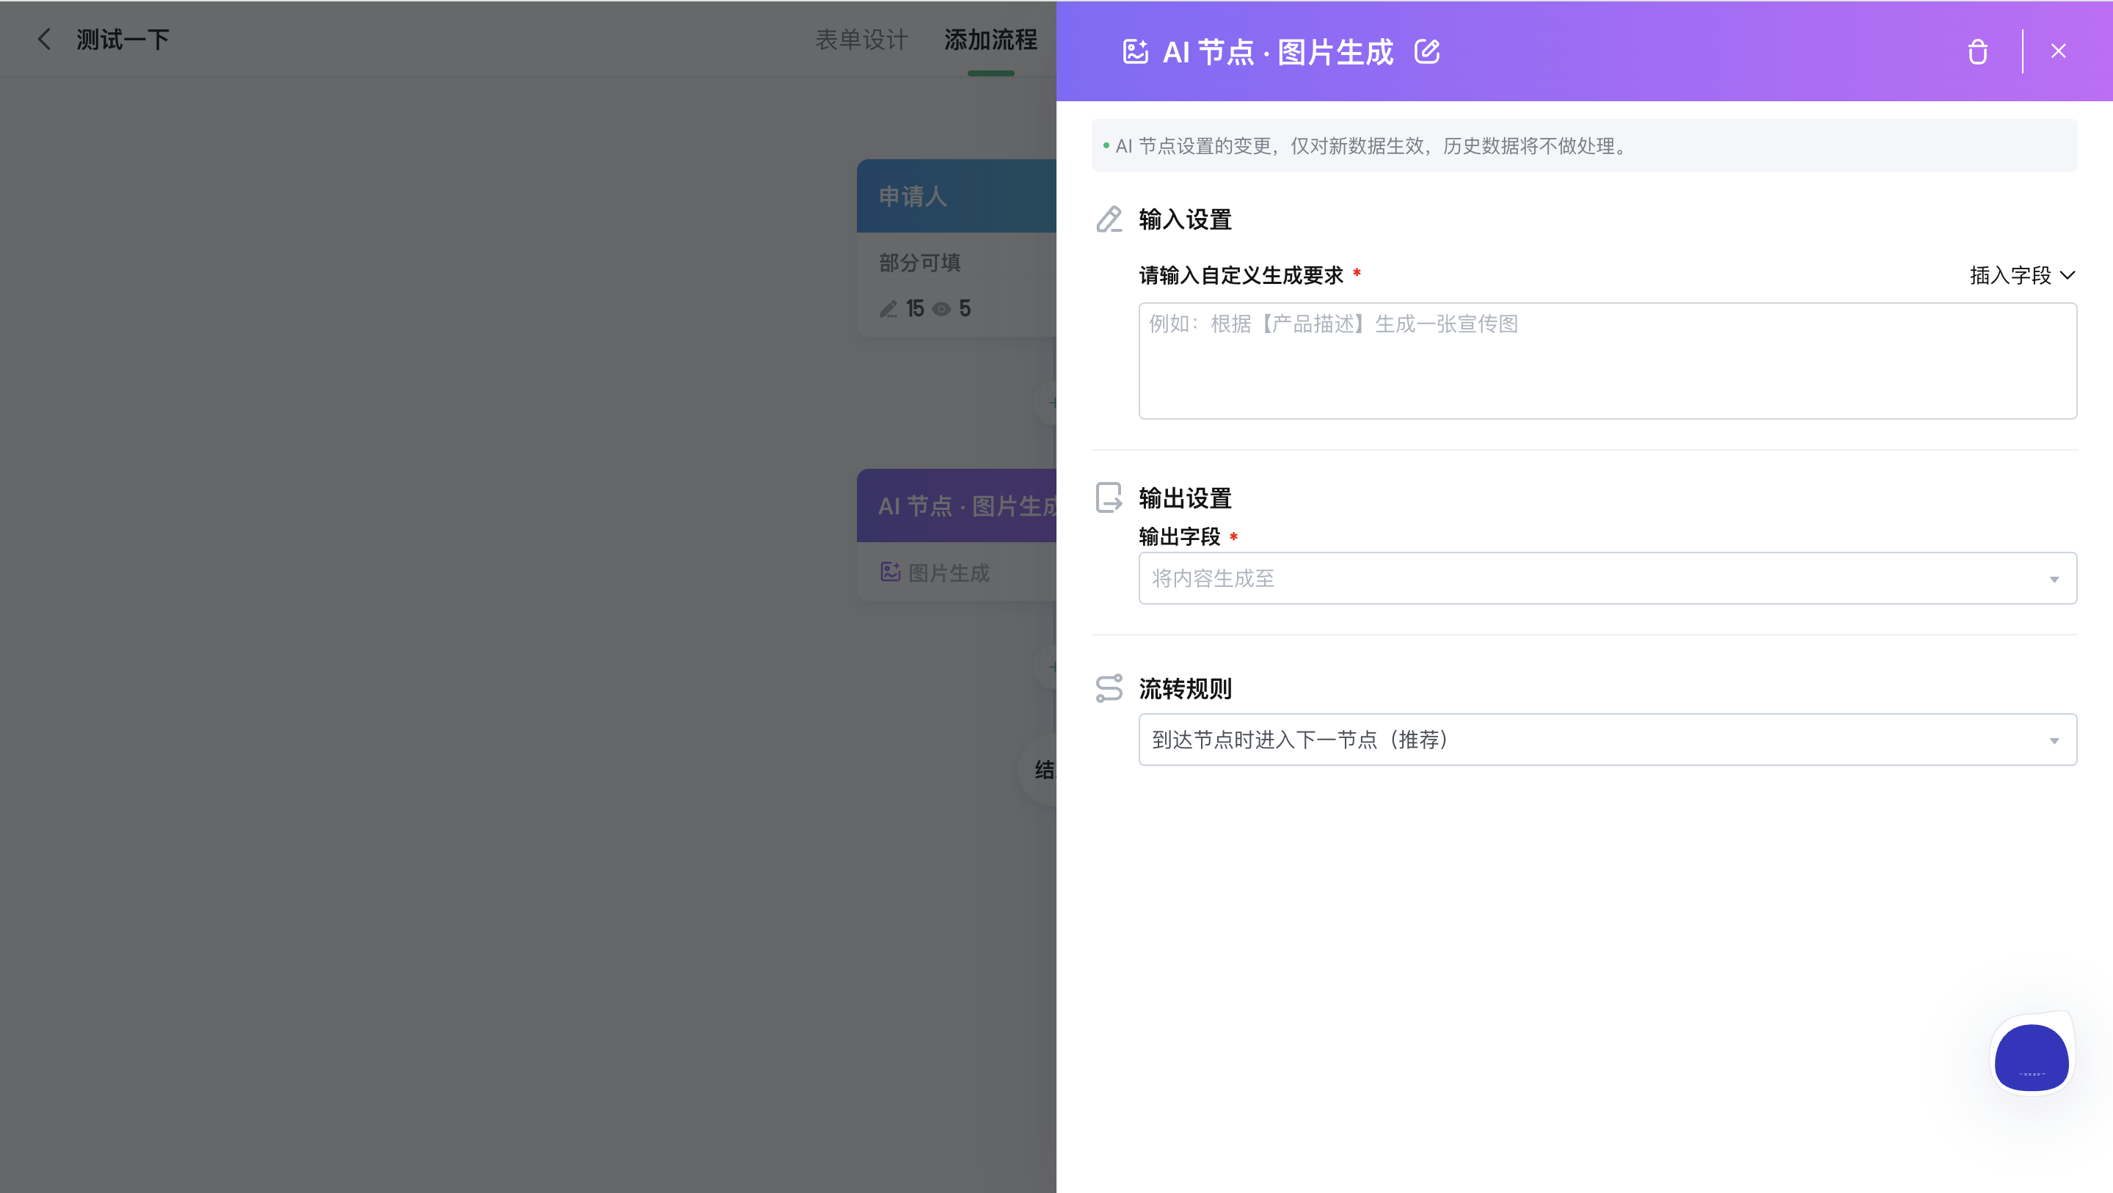Viewport: 2113px width, 1193px height.
Task: Click the 流转规则 route icon
Action: tap(1109, 688)
